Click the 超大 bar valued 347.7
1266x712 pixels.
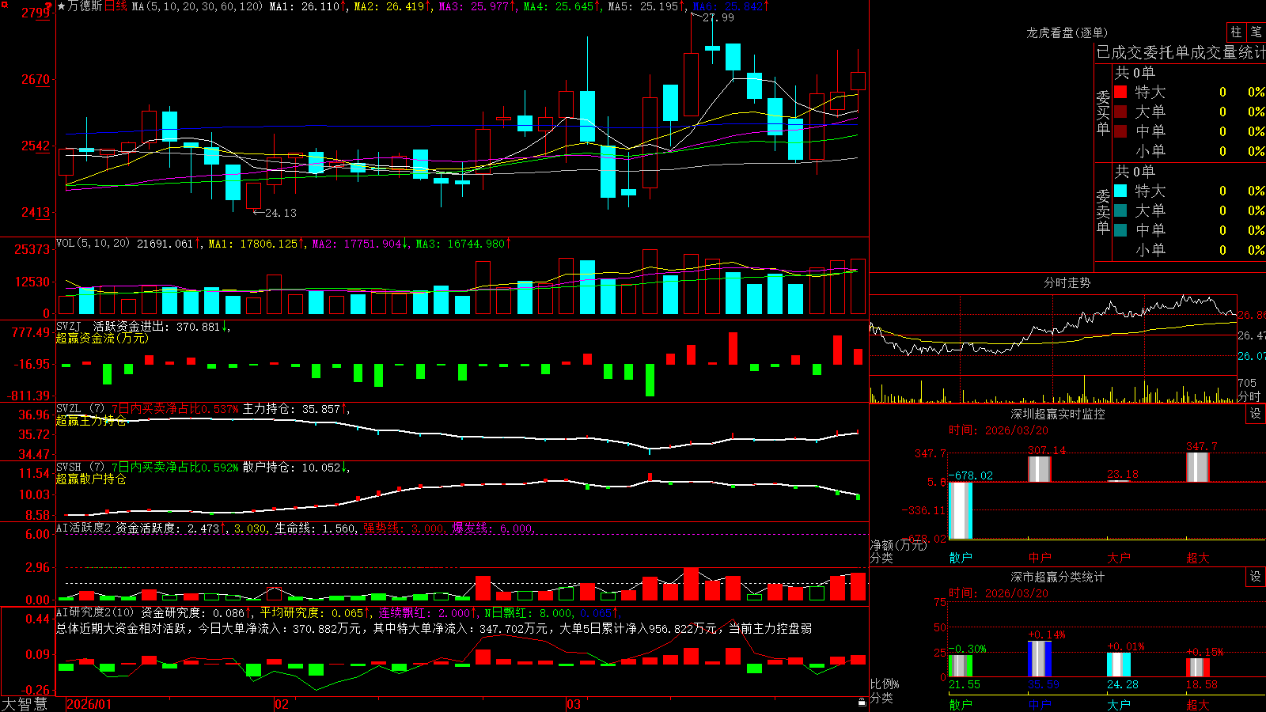coord(1198,467)
